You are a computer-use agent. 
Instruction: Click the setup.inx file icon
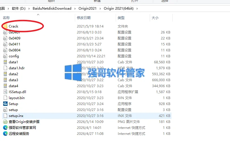click(x=5, y=116)
